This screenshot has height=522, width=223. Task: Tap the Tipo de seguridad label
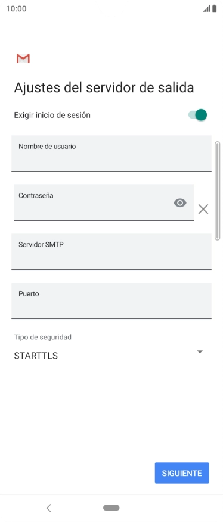(42, 337)
